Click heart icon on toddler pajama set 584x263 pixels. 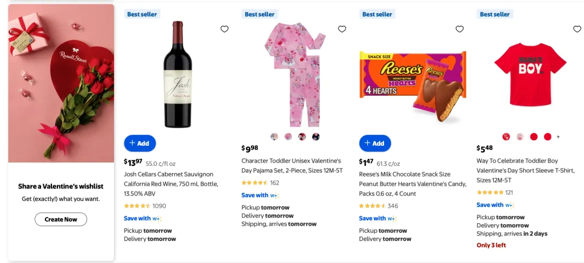[342, 29]
